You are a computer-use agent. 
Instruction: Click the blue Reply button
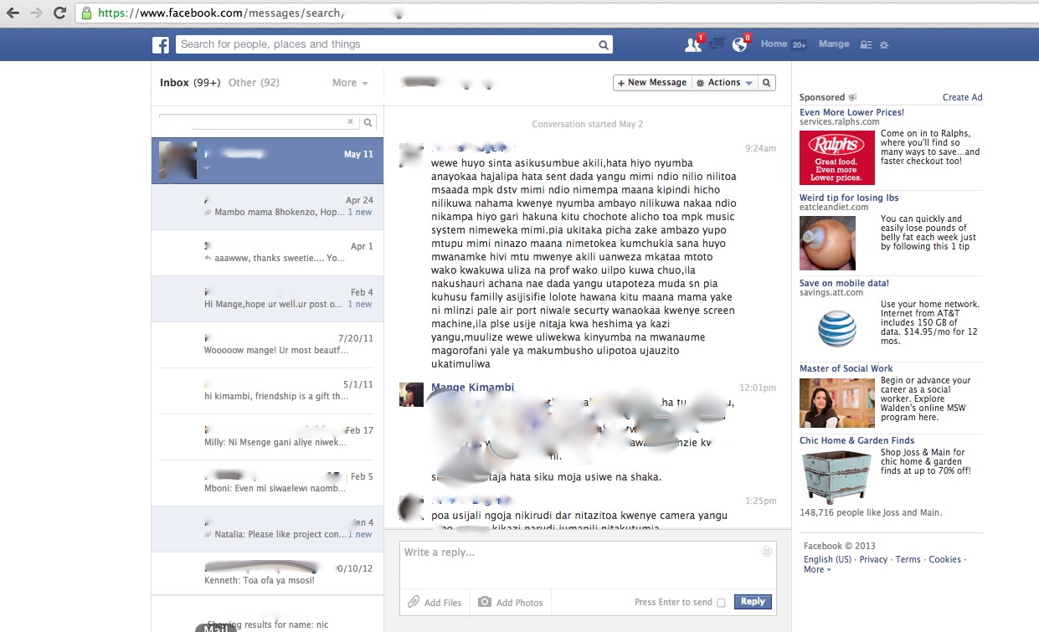[x=753, y=602]
